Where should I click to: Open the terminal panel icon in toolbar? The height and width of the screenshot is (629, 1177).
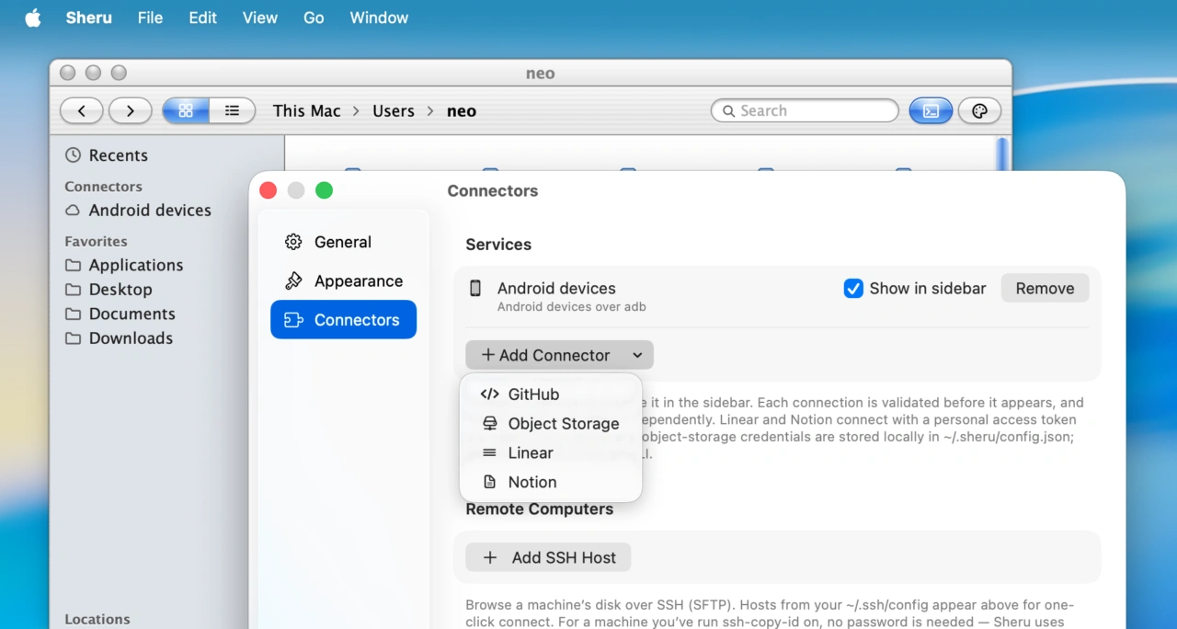[x=931, y=110]
